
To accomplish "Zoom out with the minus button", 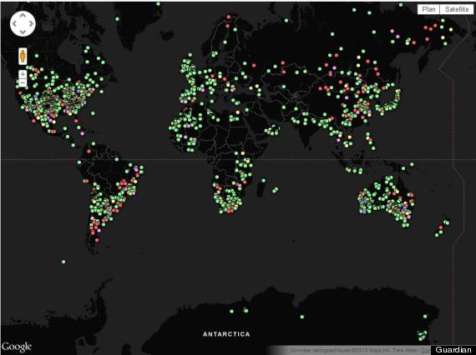I will (x=23, y=82).
